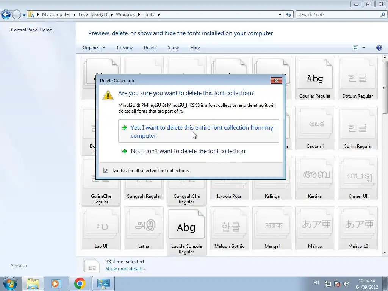Open the Organize dropdown menu
The width and height of the screenshot is (388, 291).
pos(94,48)
